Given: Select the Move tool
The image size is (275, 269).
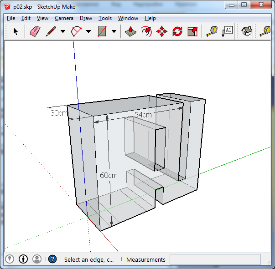Looking at the screenshot, I should click(x=161, y=31).
